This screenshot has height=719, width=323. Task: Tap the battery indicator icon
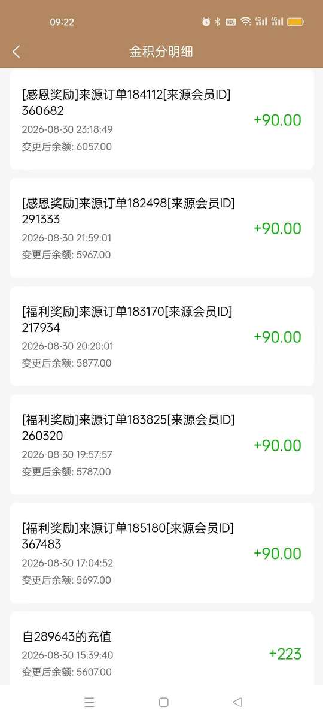pyautogui.click(x=295, y=22)
